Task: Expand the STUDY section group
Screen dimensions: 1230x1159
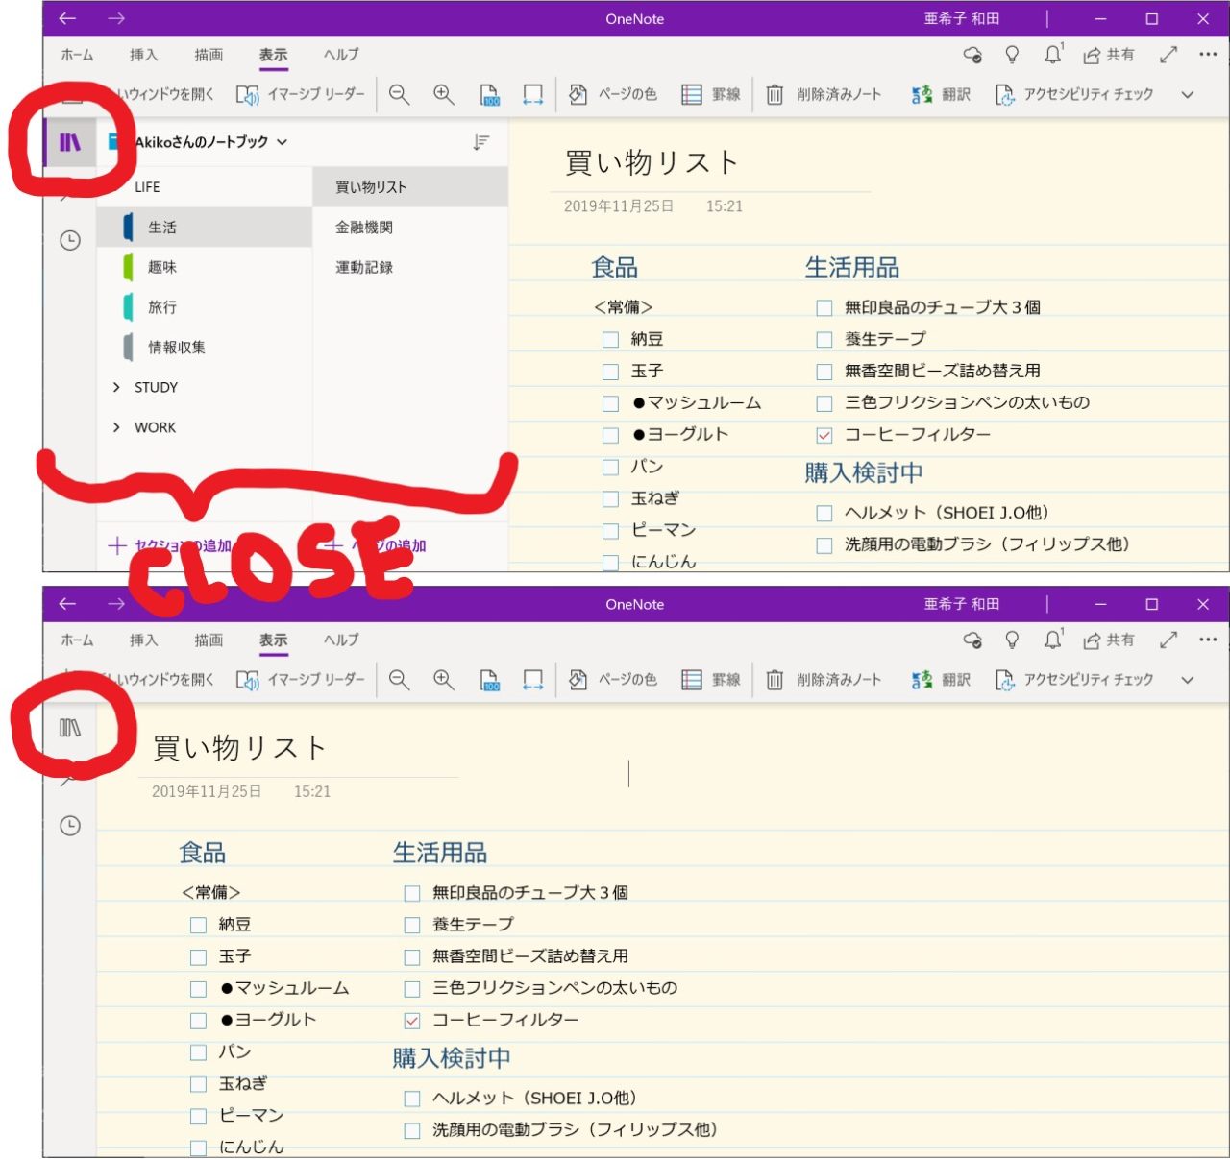Action: click(x=116, y=387)
